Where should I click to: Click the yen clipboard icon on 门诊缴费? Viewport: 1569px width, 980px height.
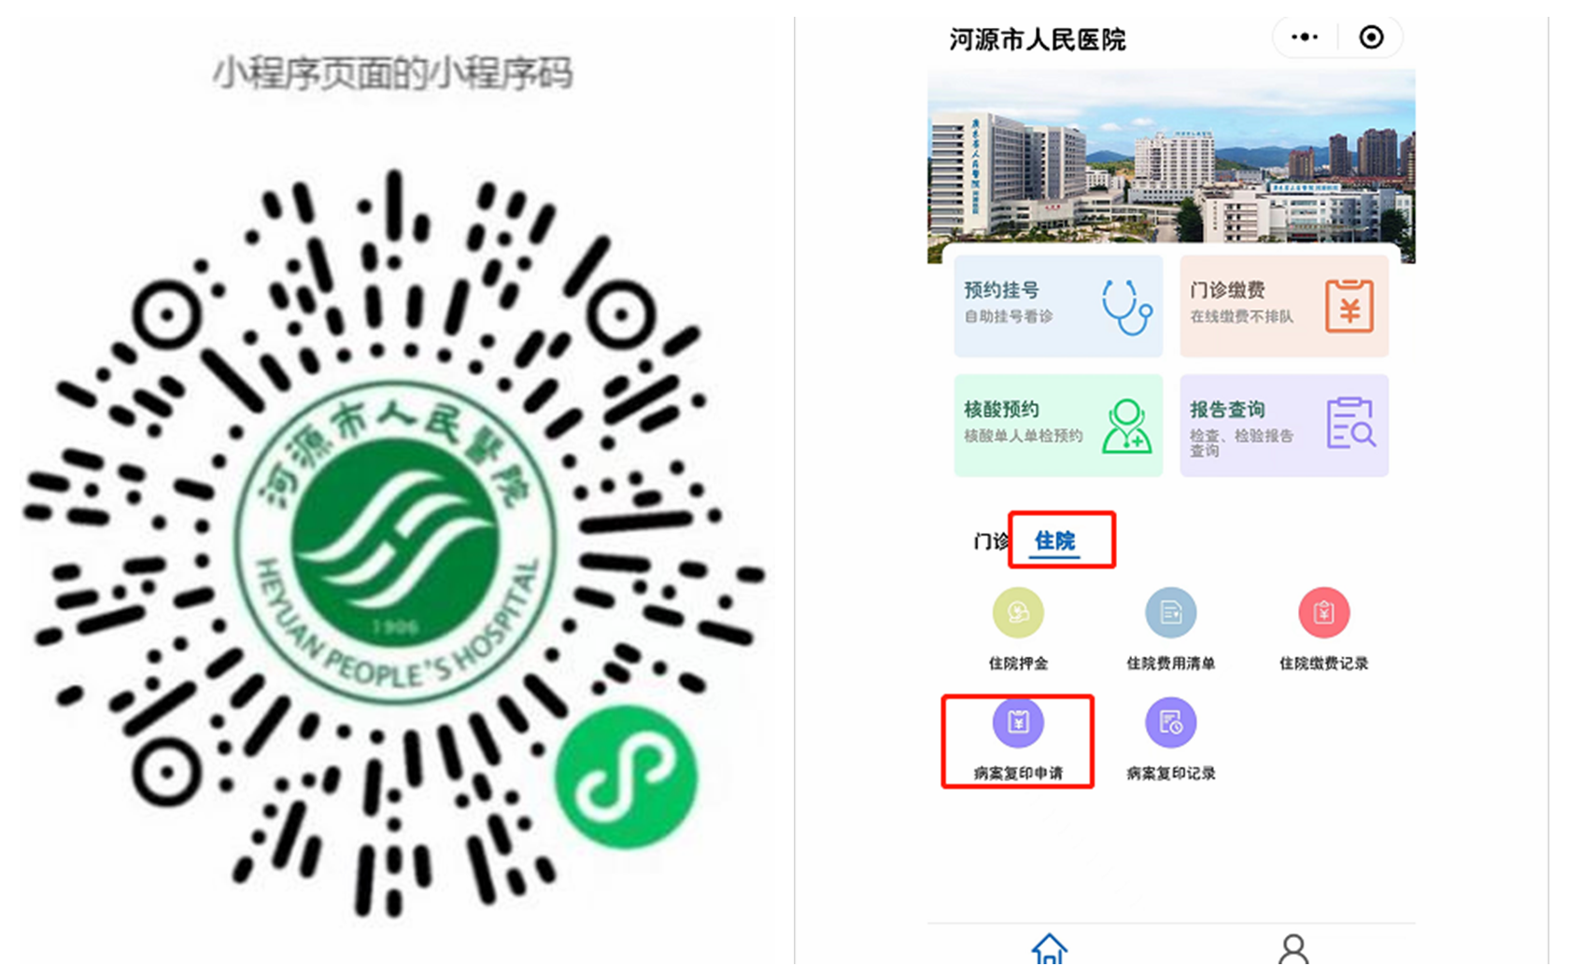[1350, 306]
